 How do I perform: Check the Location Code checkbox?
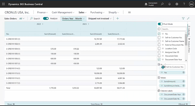[x=159, y=49]
